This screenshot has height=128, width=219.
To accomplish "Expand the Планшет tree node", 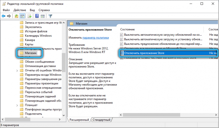I will [x=17, y=105].
